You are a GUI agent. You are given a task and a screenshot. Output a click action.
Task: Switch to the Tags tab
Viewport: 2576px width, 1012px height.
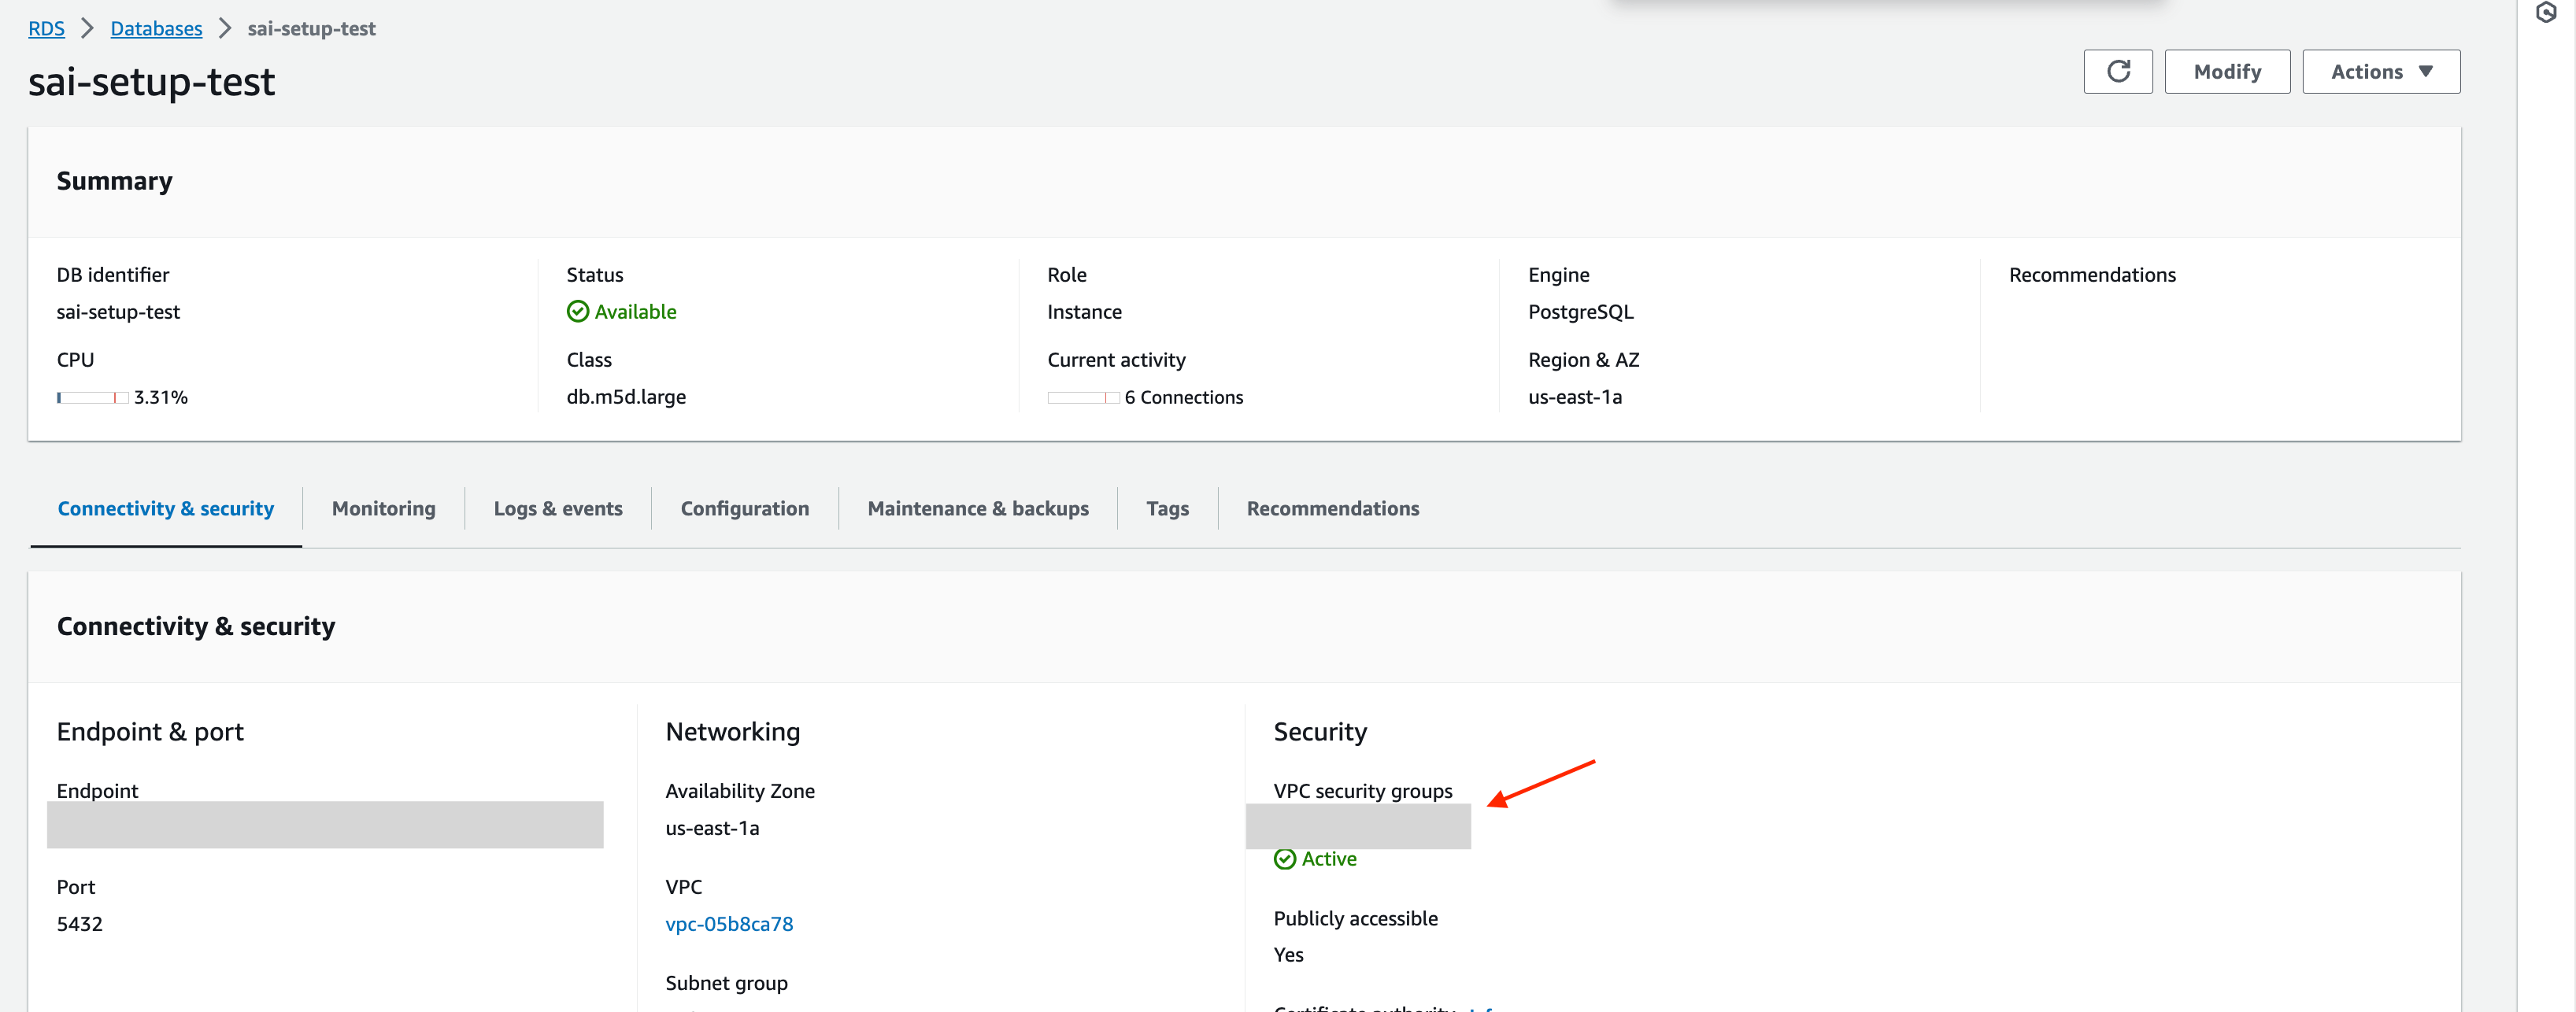point(1167,508)
